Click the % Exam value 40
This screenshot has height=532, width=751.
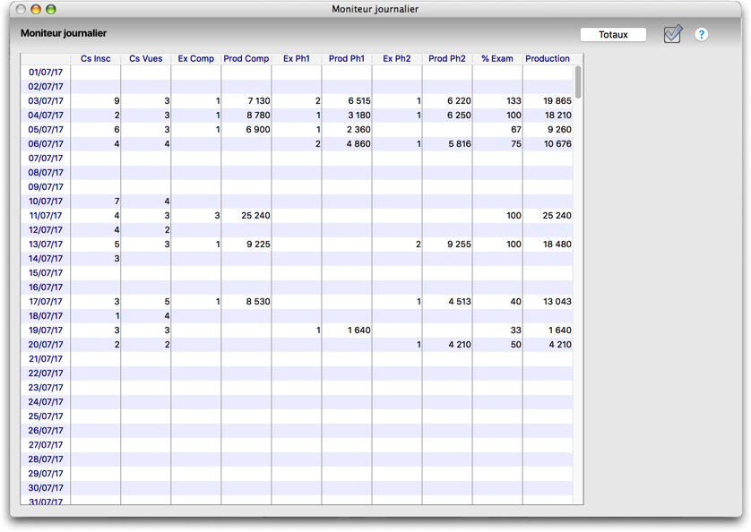pyautogui.click(x=516, y=302)
